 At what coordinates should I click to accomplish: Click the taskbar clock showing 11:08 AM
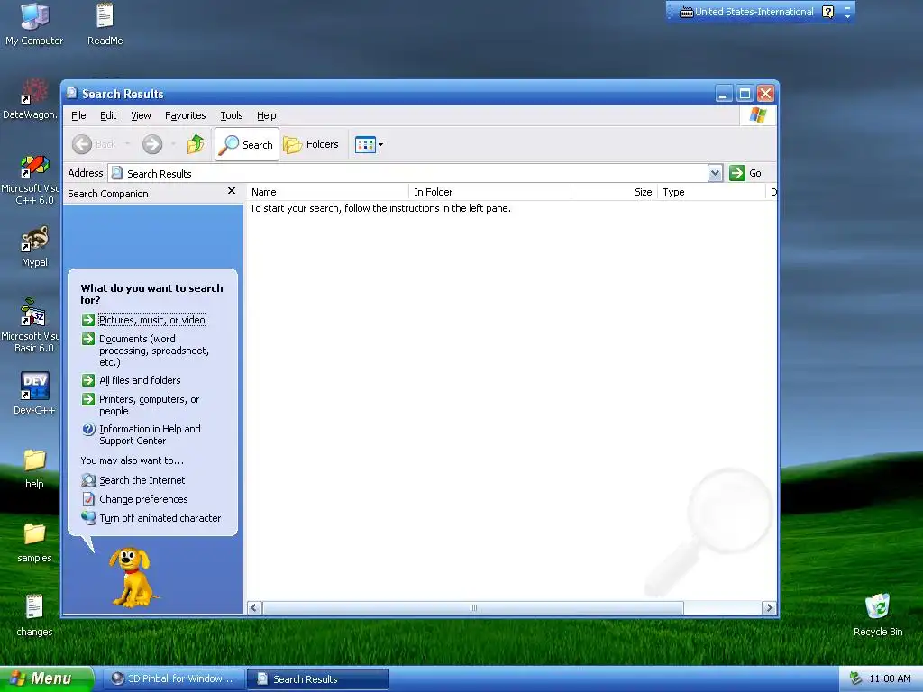tap(890, 678)
